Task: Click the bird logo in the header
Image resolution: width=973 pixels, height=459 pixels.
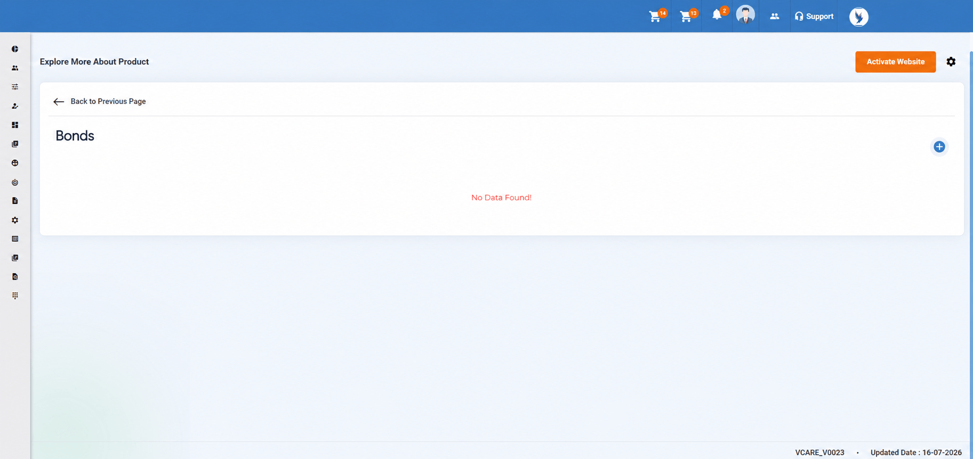Action: coord(859,17)
